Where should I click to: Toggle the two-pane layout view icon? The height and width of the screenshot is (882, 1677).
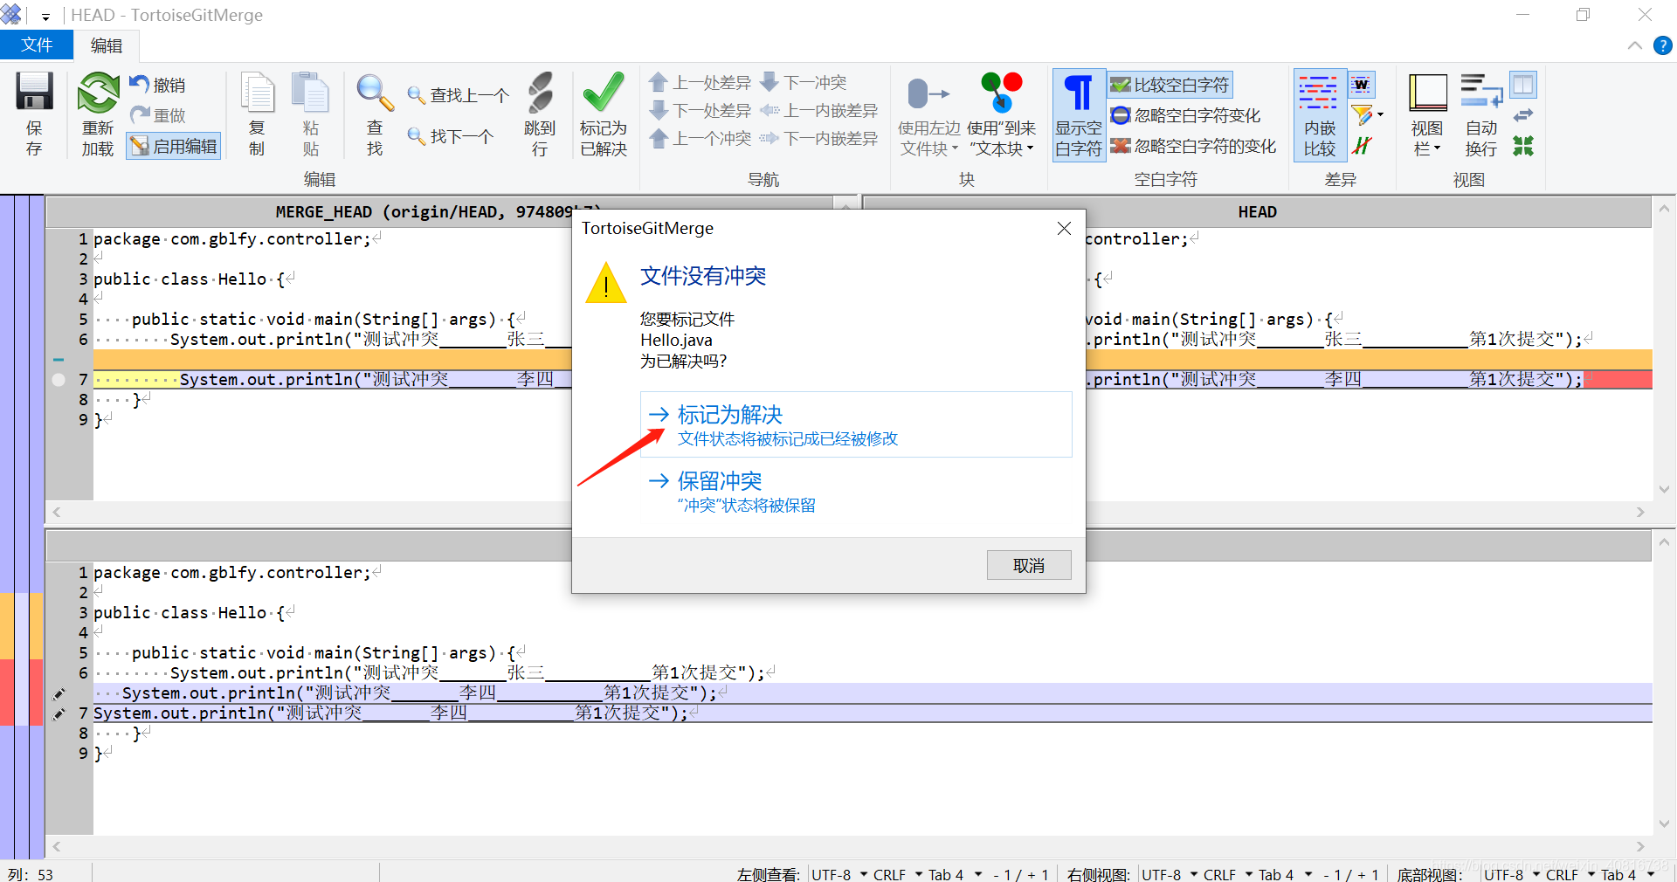click(1523, 85)
